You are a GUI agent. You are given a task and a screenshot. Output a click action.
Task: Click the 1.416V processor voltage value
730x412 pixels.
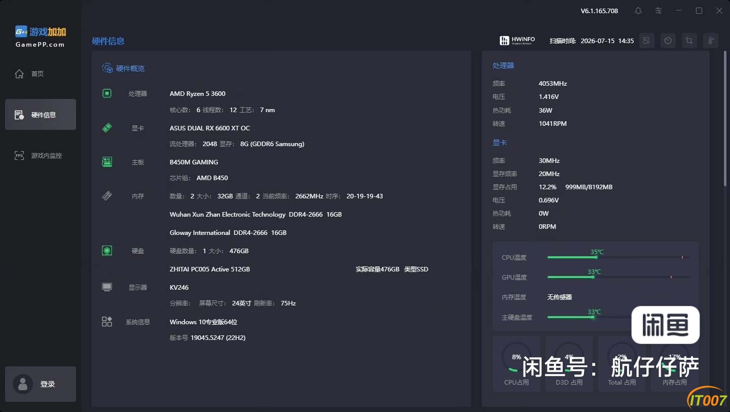[549, 96]
